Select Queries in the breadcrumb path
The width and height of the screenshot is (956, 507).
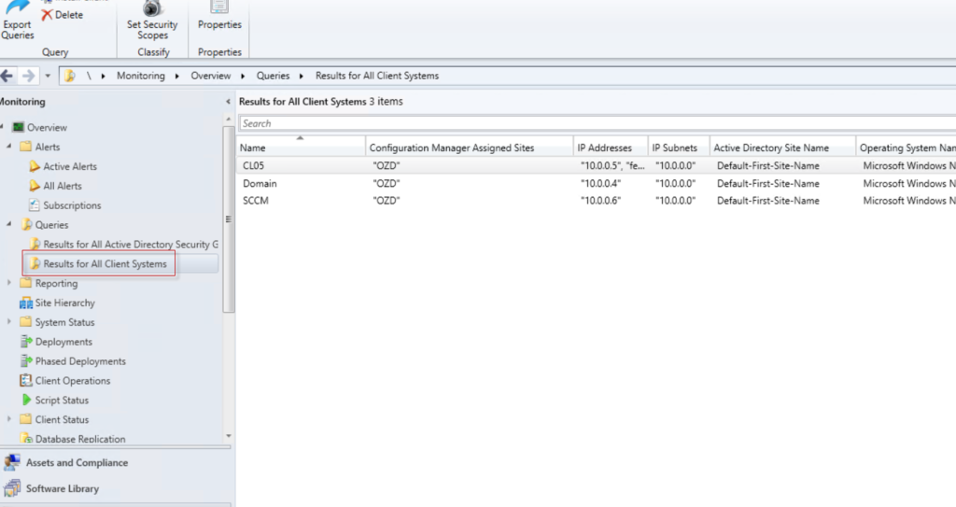coord(273,76)
